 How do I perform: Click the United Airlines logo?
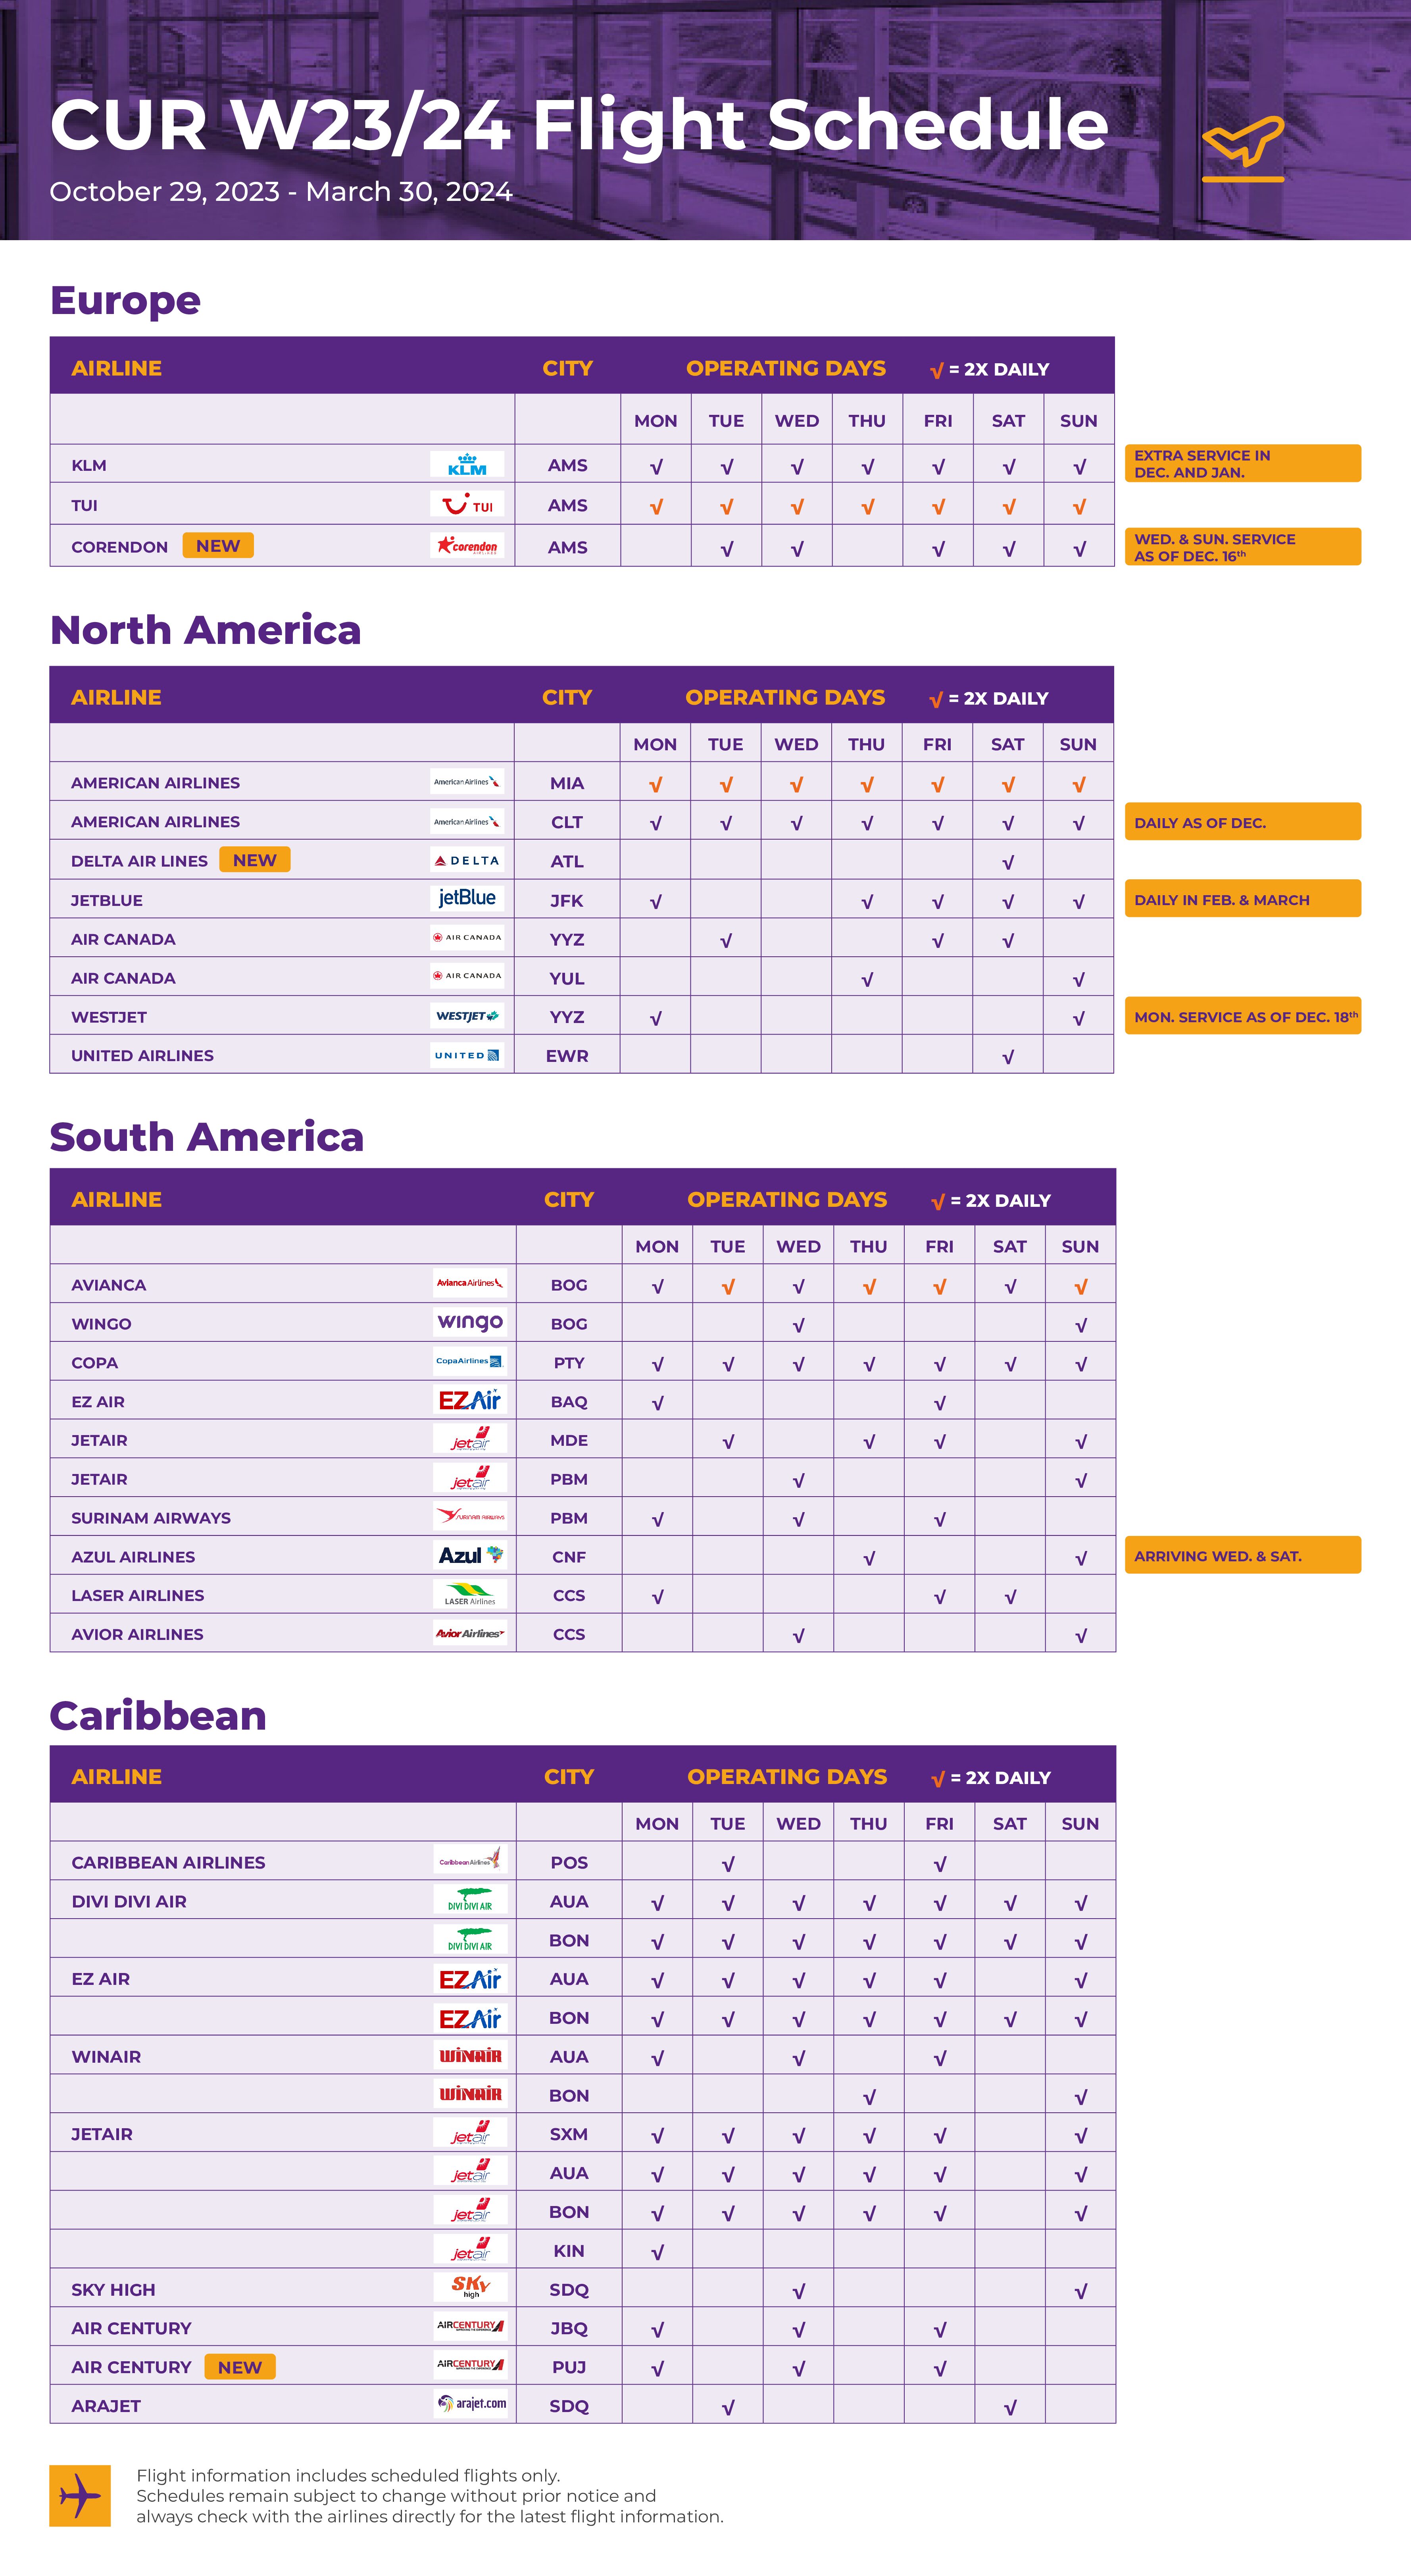pos(467,1055)
